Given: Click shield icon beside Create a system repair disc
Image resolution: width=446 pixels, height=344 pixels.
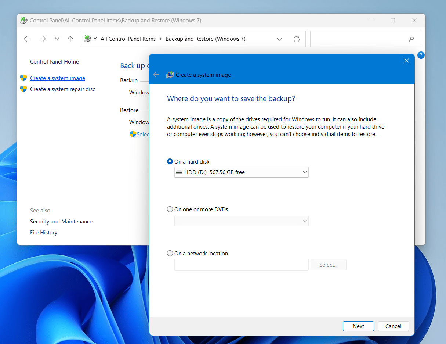Looking at the screenshot, I should 23,89.
